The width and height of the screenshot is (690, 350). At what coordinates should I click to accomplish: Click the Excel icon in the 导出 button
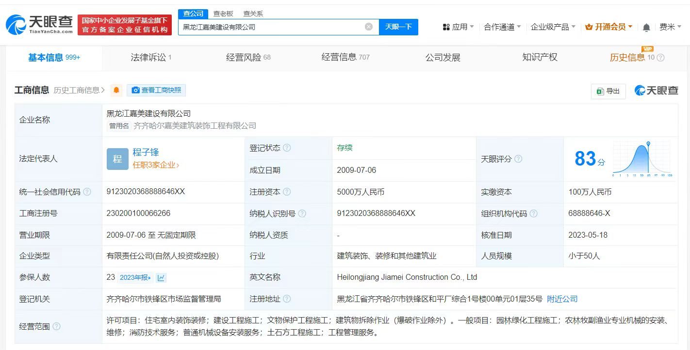click(x=601, y=91)
